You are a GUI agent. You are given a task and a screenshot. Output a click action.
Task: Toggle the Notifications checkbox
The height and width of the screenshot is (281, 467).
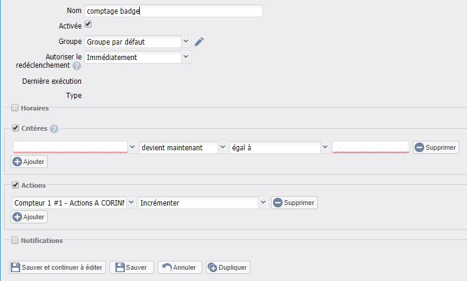click(15, 241)
